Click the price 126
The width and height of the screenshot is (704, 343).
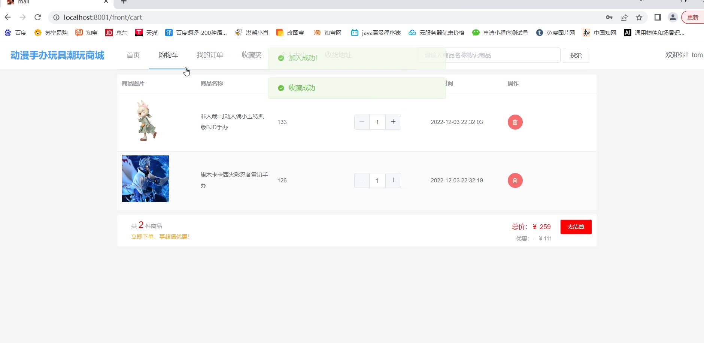click(x=282, y=180)
